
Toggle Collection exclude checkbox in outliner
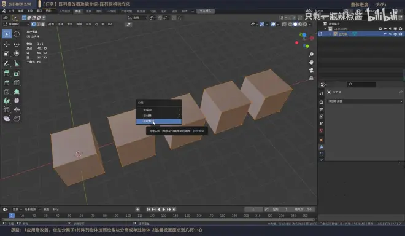pyautogui.click(x=380, y=29)
